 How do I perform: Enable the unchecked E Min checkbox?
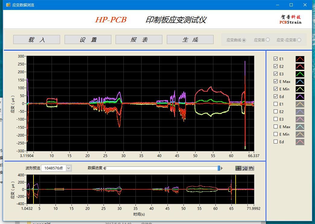[276, 134]
